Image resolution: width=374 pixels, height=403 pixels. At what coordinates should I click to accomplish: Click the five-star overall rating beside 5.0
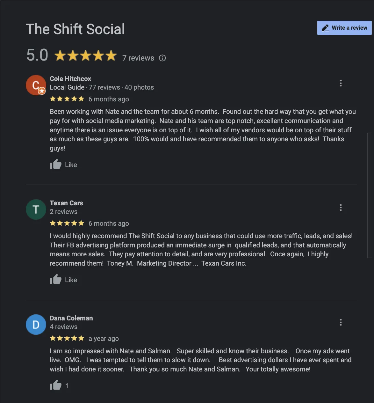(85, 56)
